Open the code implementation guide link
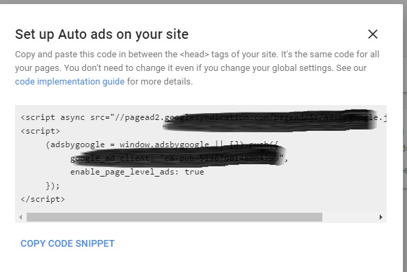 (x=70, y=82)
